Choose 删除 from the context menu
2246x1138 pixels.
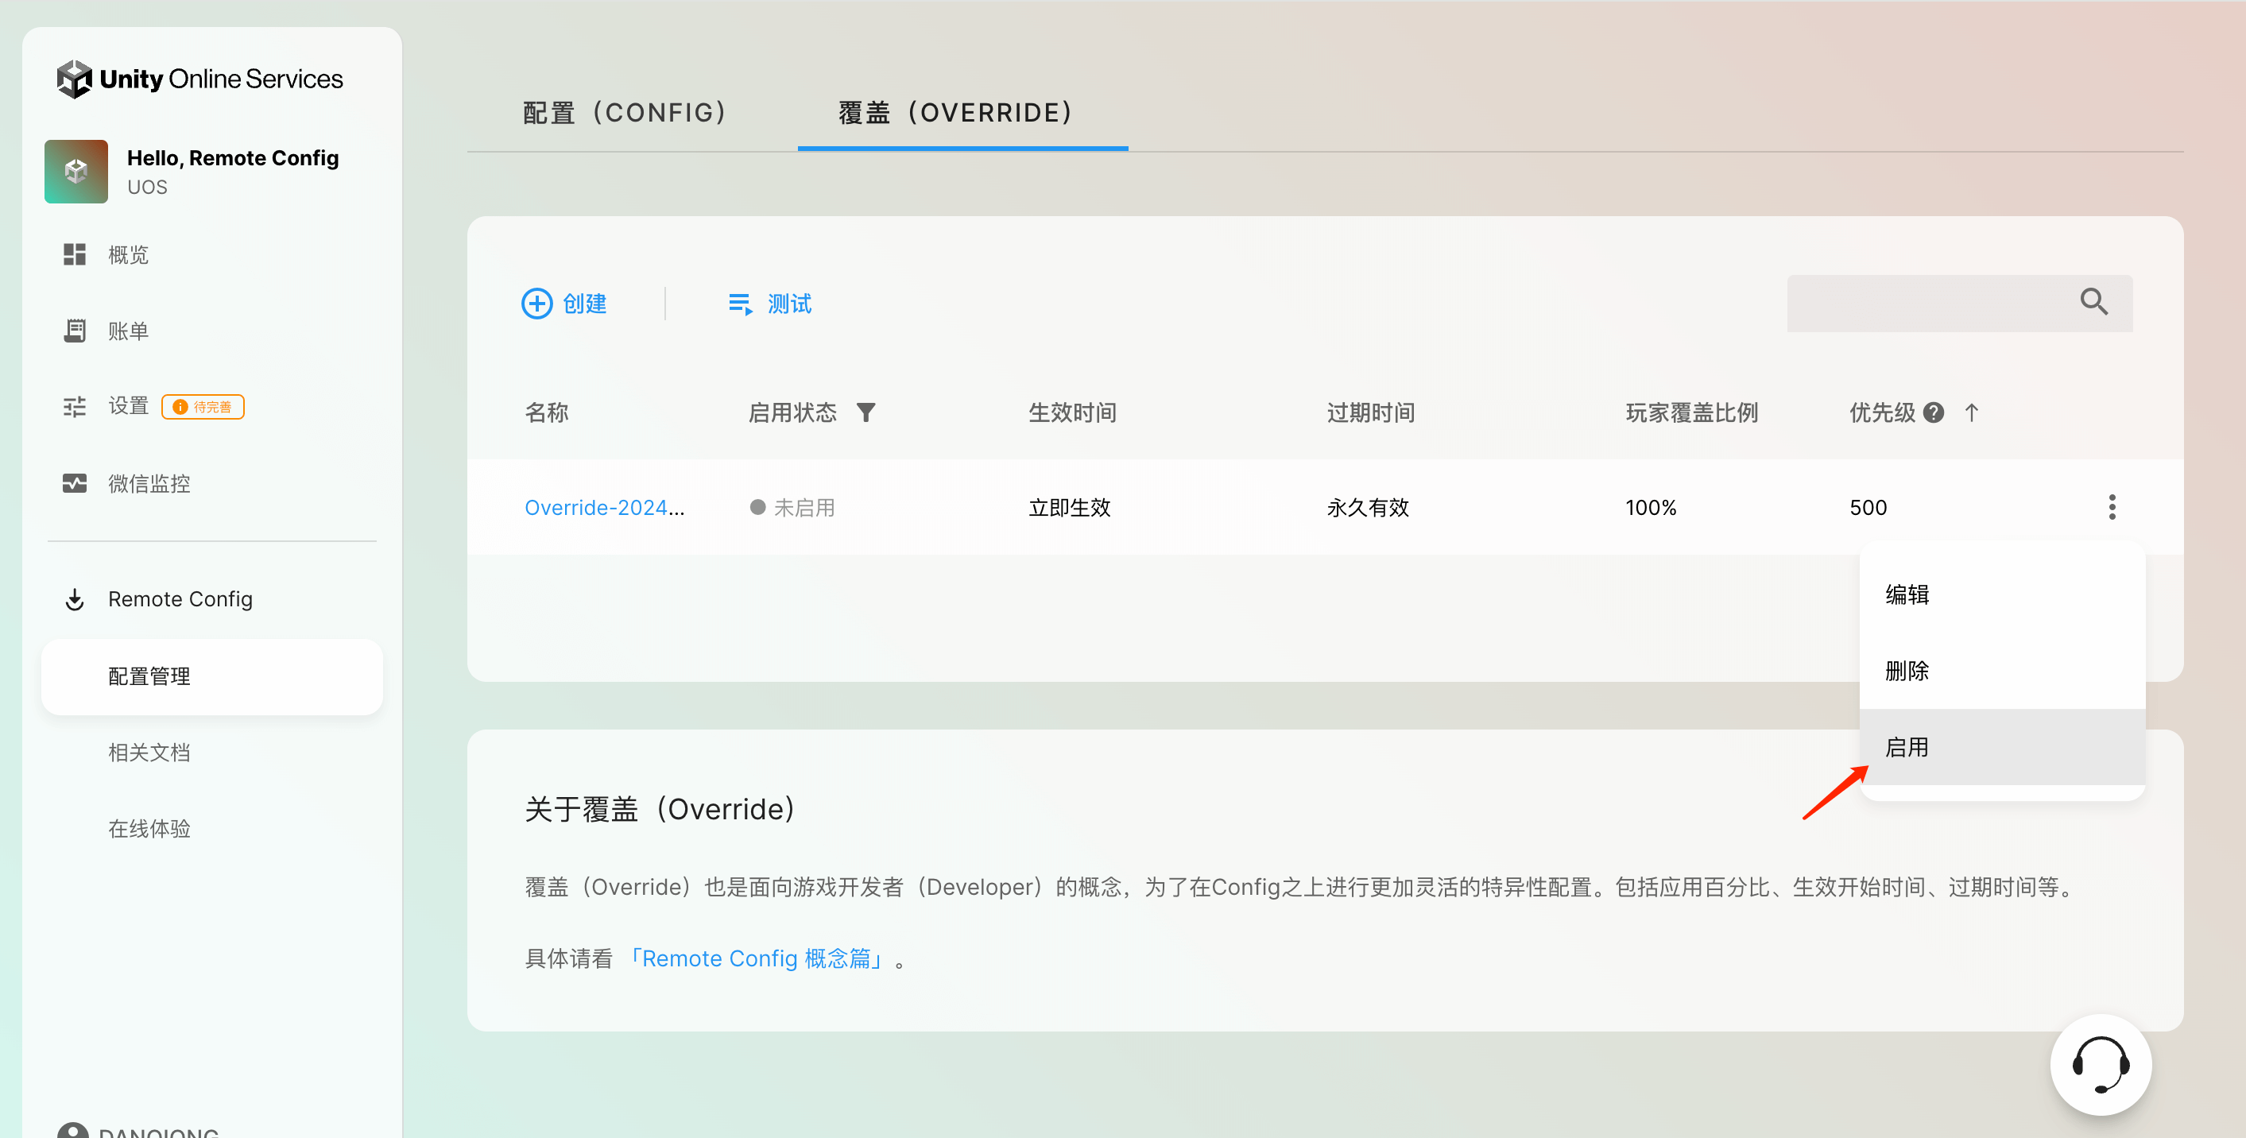point(1907,672)
